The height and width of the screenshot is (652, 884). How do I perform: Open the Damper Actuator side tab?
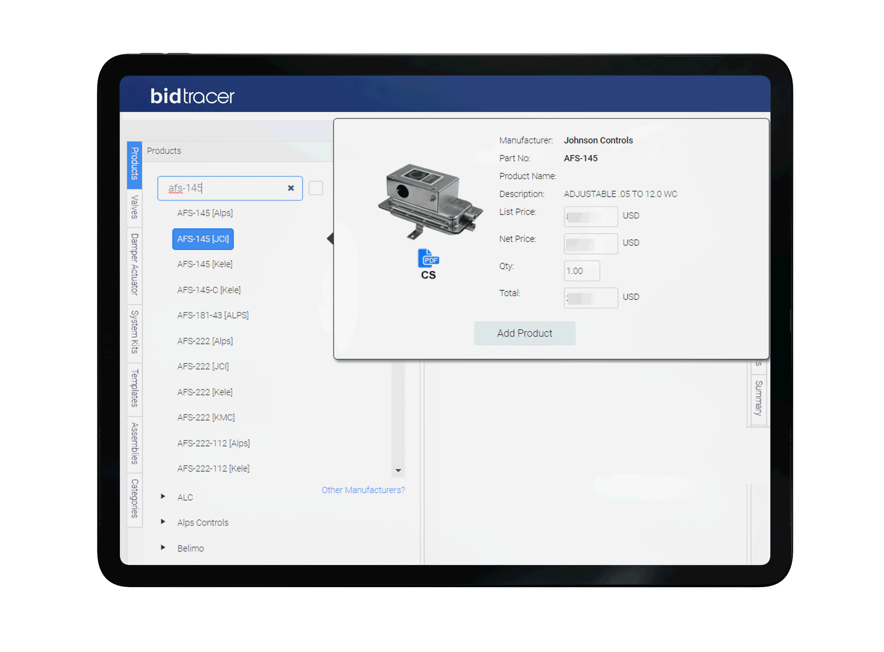click(135, 264)
